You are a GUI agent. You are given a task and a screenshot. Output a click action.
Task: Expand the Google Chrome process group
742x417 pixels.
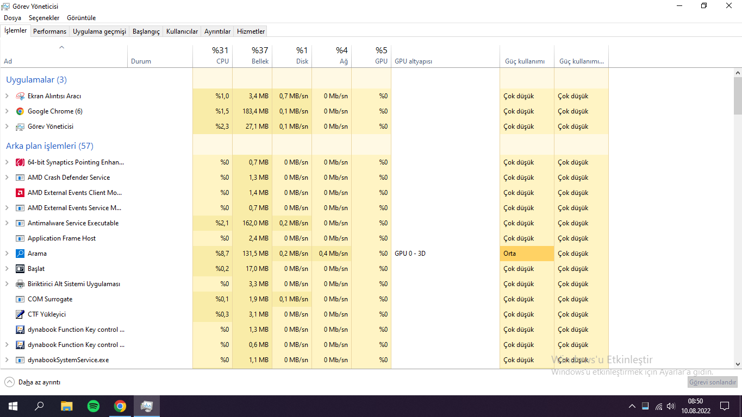pyautogui.click(x=7, y=111)
